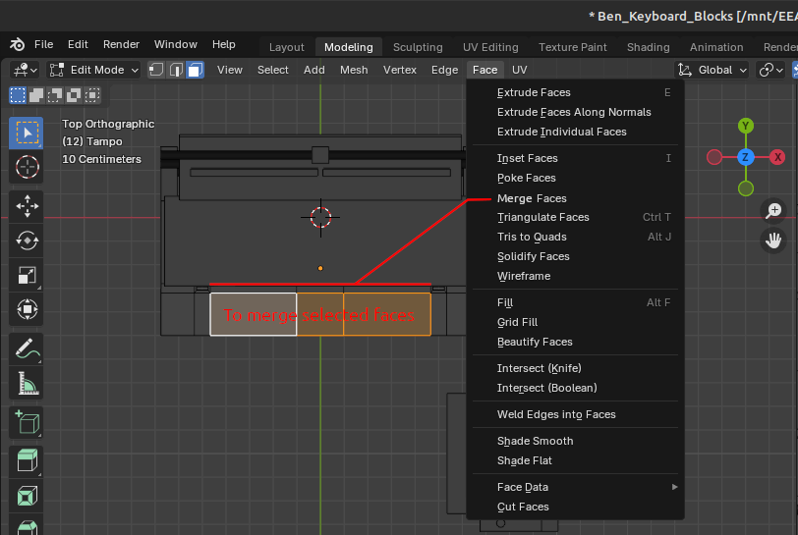Image resolution: width=798 pixels, height=535 pixels.
Task: Choose Grid Fill entry
Action: click(575, 322)
